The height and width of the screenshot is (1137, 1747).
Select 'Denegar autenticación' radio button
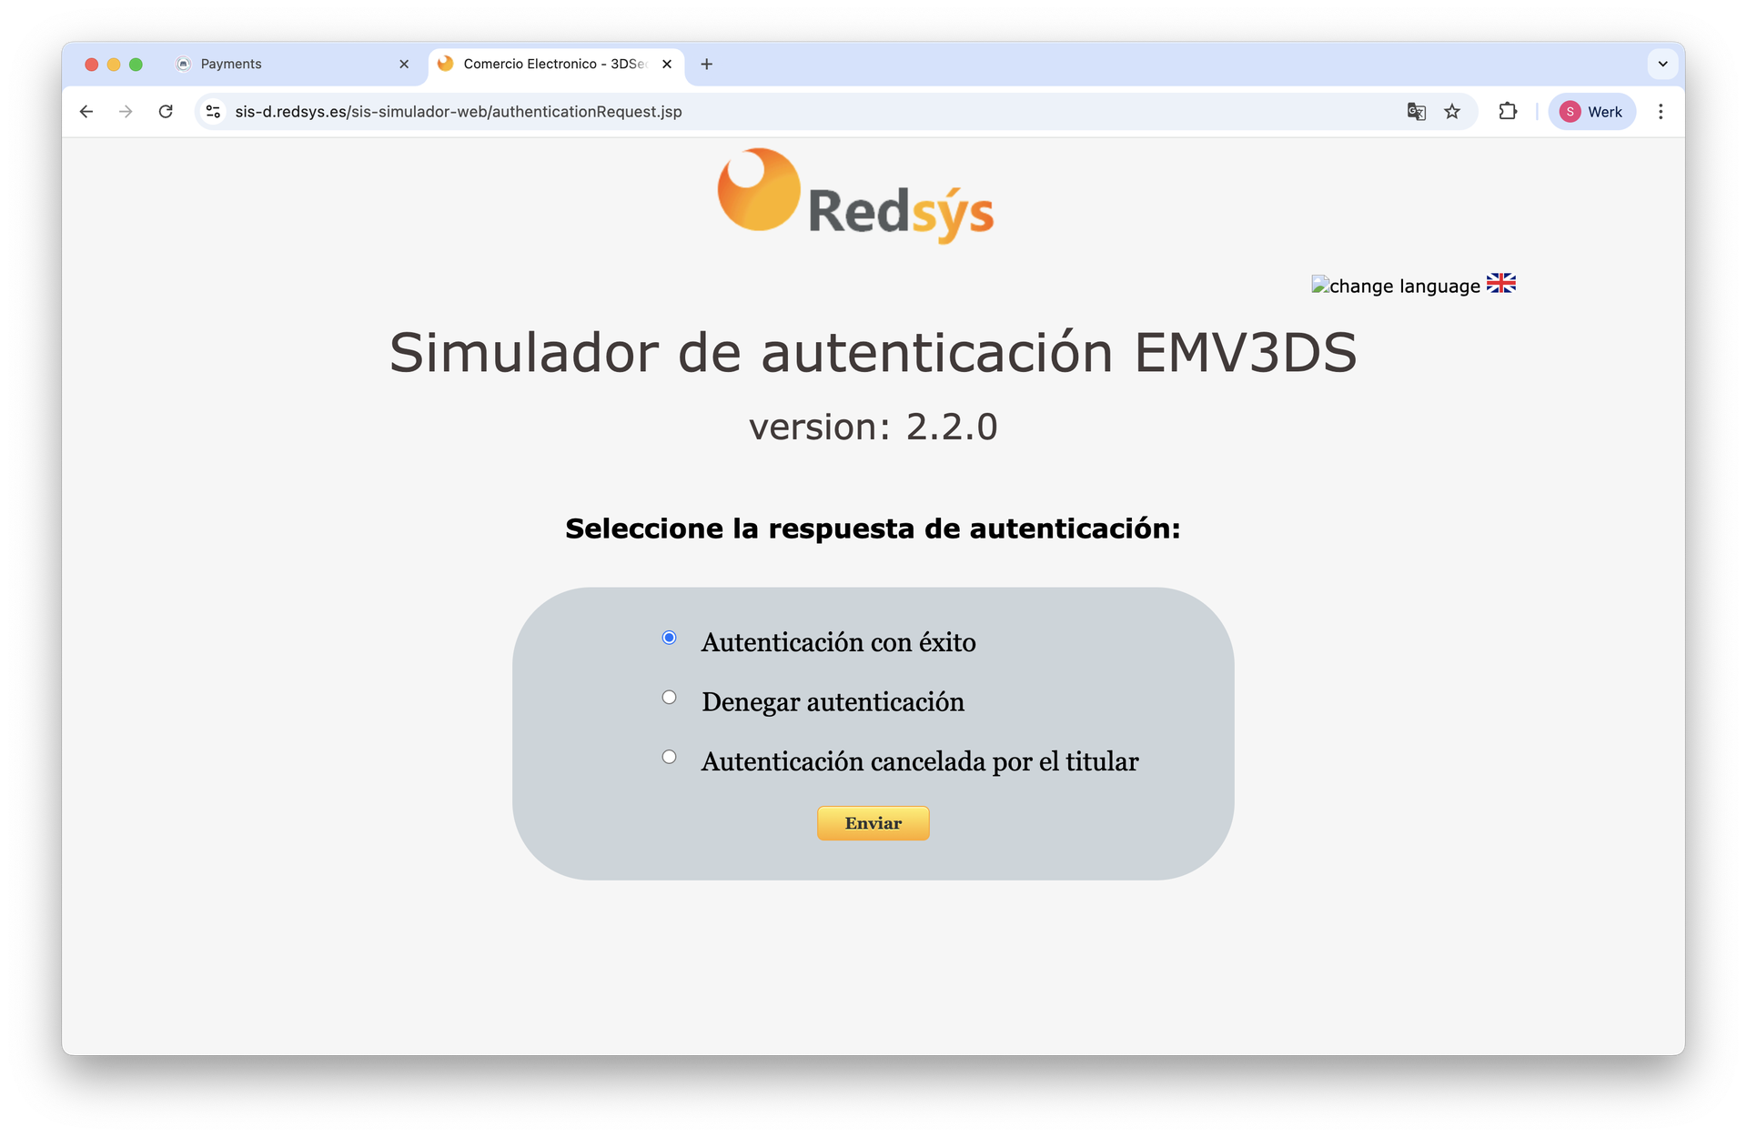pos(669,698)
